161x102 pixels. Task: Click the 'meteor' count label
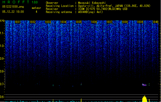click(36, 8)
